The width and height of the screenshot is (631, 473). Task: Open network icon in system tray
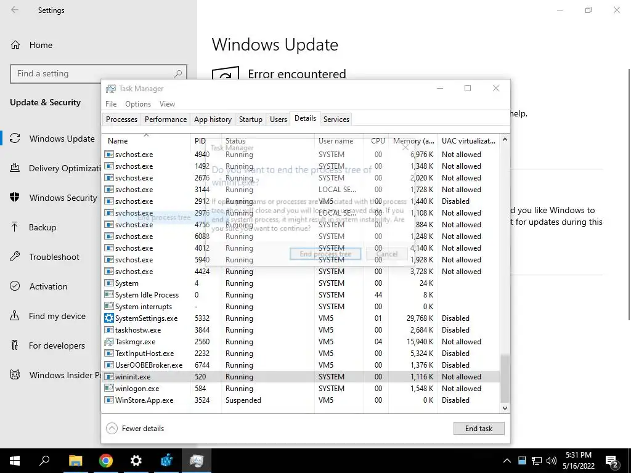tap(537, 461)
